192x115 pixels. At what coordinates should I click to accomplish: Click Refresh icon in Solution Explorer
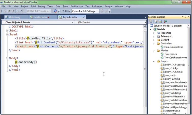160,21
